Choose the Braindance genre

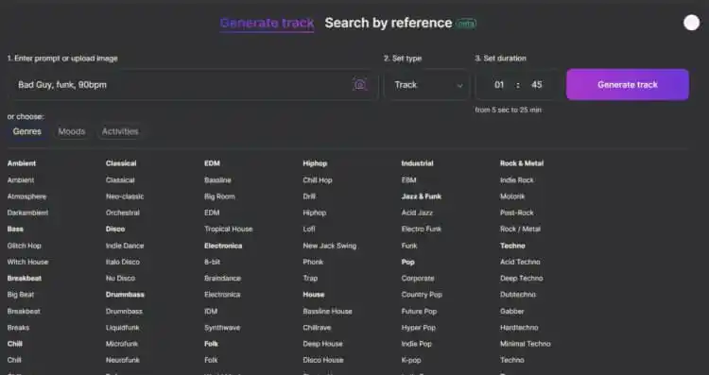tap(222, 279)
